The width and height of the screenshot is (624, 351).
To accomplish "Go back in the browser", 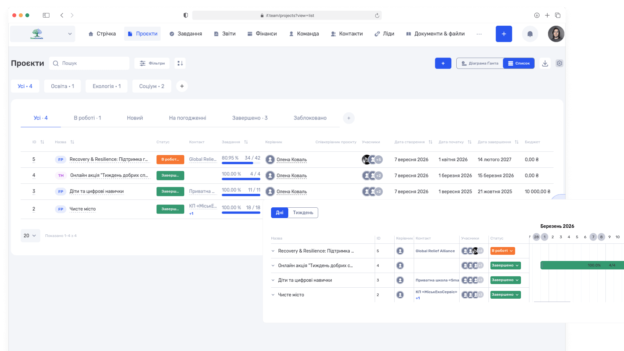I will pos(62,15).
